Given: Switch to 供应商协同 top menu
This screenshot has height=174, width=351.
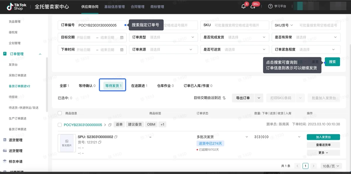Looking at the screenshot, I should pyautogui.click(x=90, y=7).
